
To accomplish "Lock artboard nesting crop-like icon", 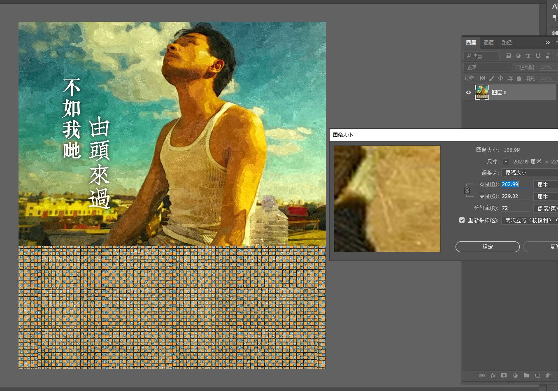I will coord(509,78).
